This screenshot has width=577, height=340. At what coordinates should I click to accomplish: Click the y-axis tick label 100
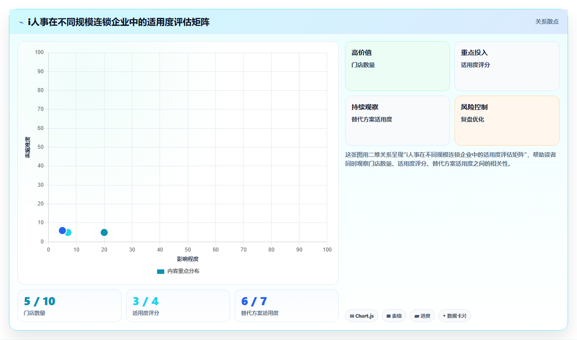pyautogui.click(x=39, y=52)
